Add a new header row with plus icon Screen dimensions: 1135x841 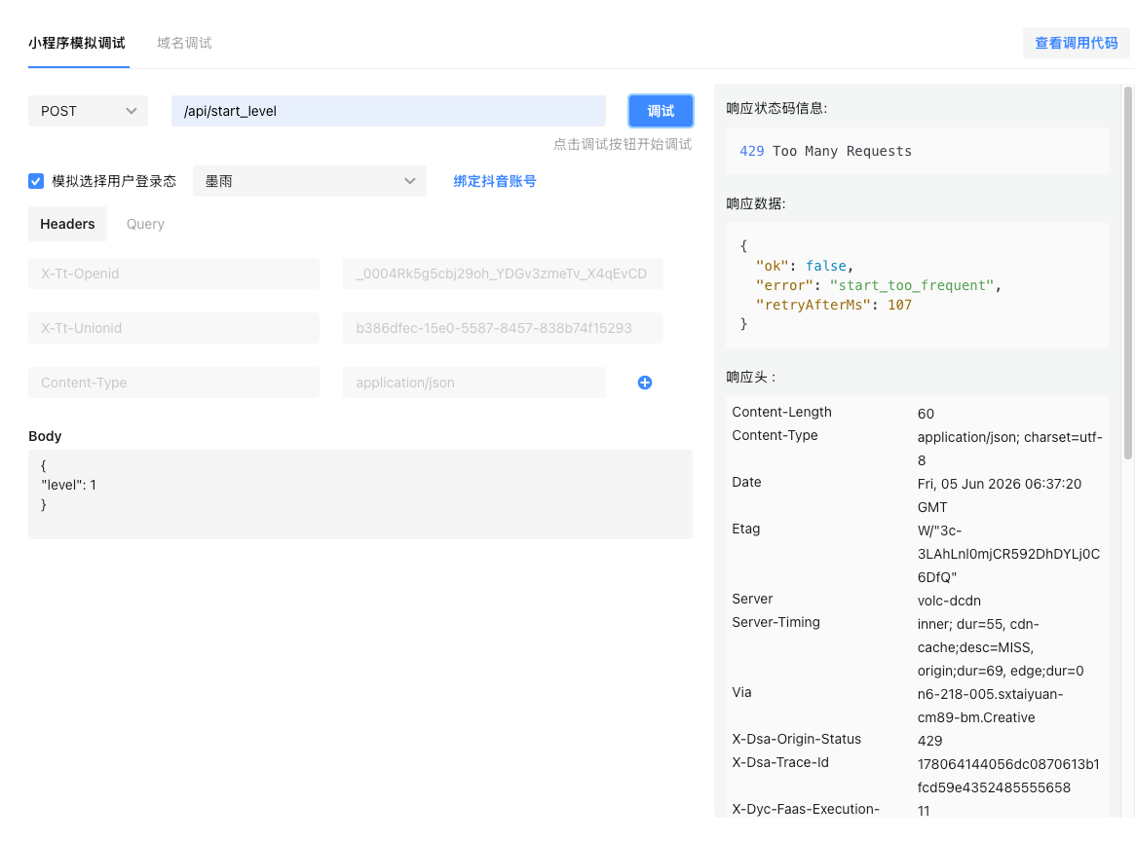click(644, 383)
